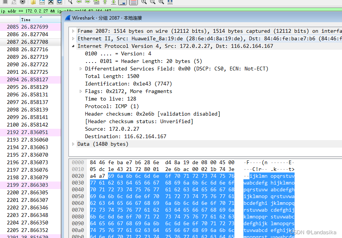Image resolution: width=342 pixels, height=238 pixels.
Task: Zoom in on the main window text
Action: (144, 2)
